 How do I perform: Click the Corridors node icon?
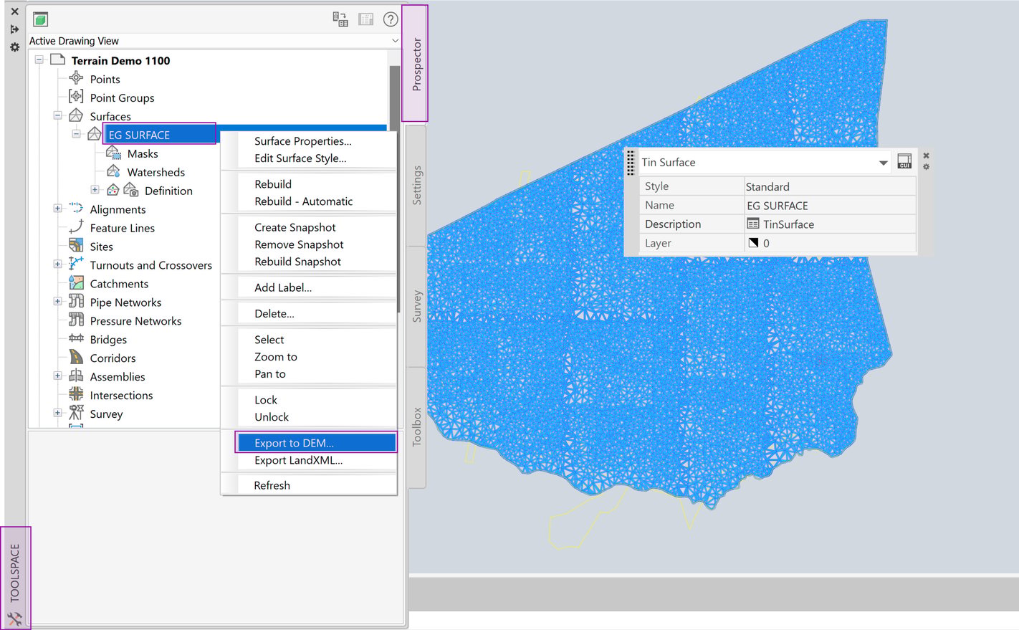click(x=76, y=357)
